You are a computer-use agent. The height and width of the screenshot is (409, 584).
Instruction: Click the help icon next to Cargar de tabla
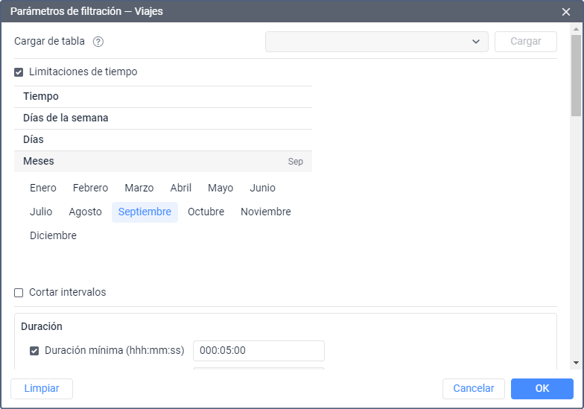click(98, 42)
